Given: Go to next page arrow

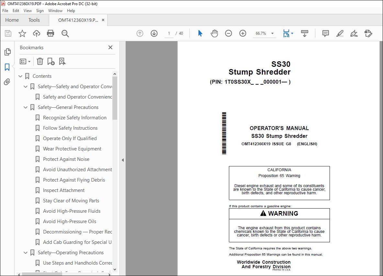Looking at the screenshot, I should pyautogui.click(x=154, y=33).
